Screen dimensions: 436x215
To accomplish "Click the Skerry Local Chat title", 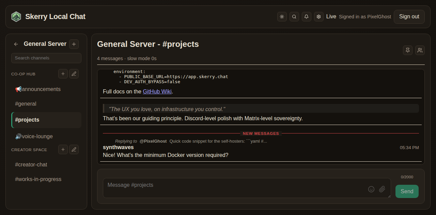I will point(55,17).
